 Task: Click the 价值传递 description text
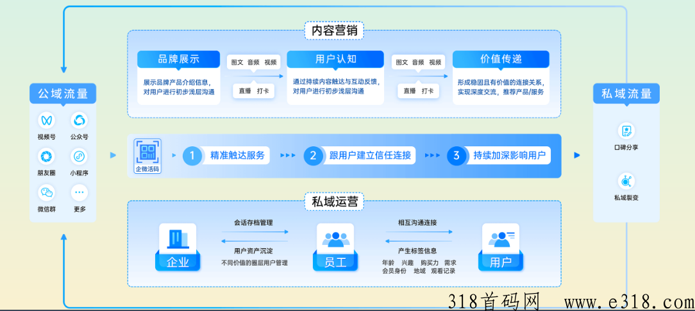501,87
